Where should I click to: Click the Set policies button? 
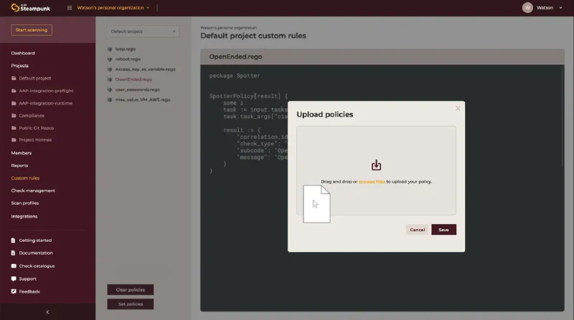(131, 304)
